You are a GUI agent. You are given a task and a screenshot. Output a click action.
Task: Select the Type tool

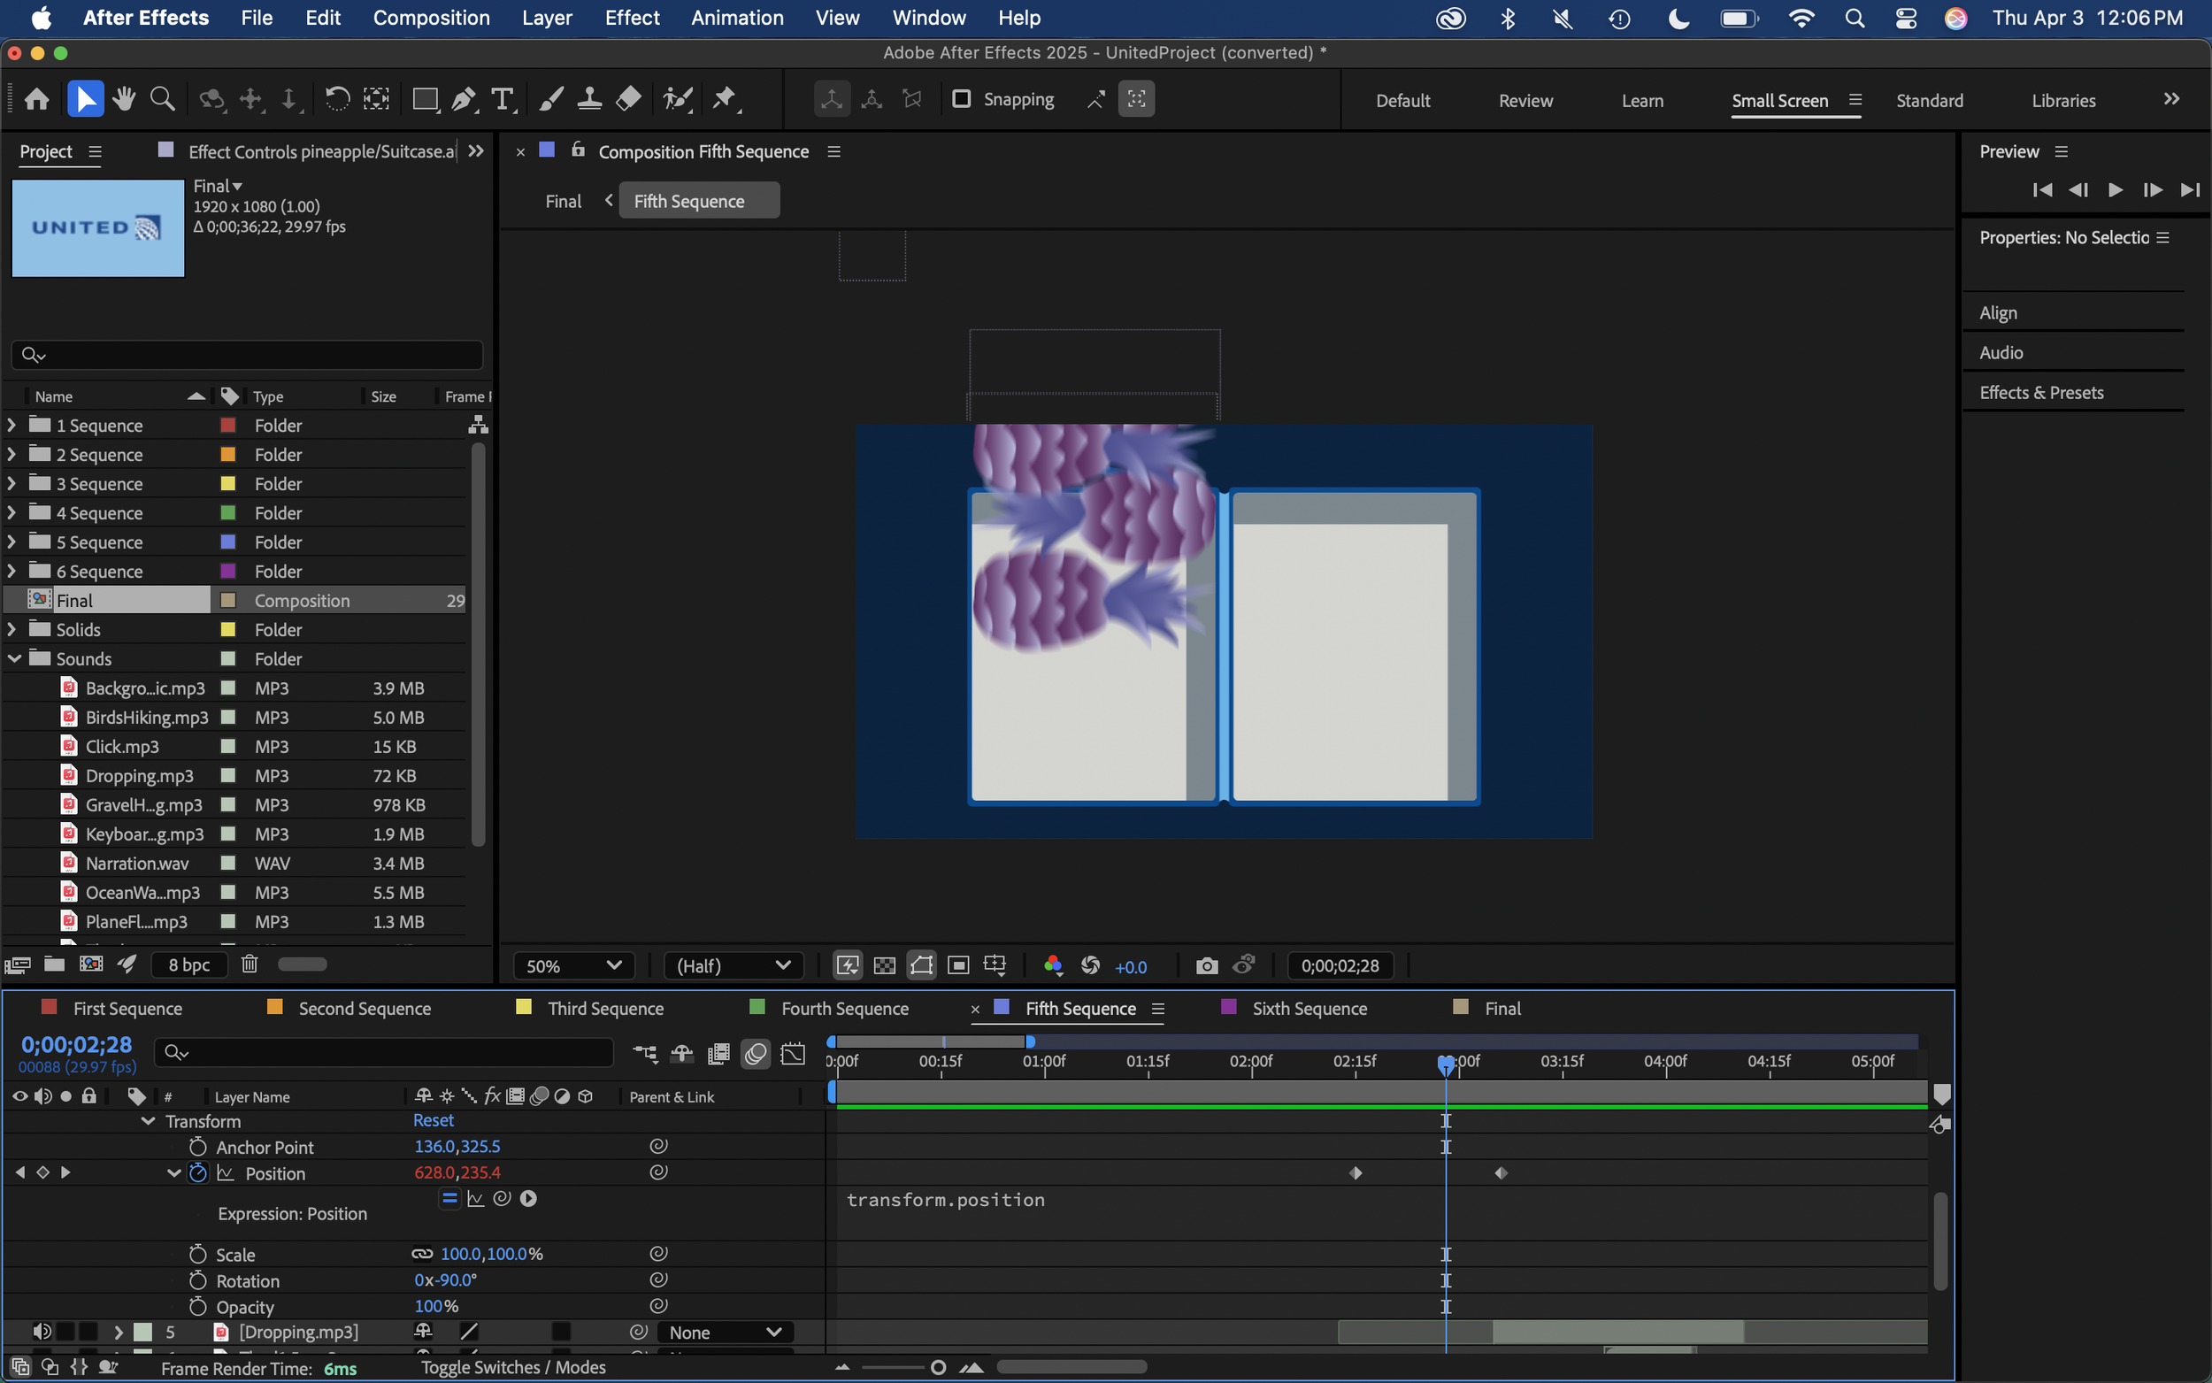pos(502,99)
